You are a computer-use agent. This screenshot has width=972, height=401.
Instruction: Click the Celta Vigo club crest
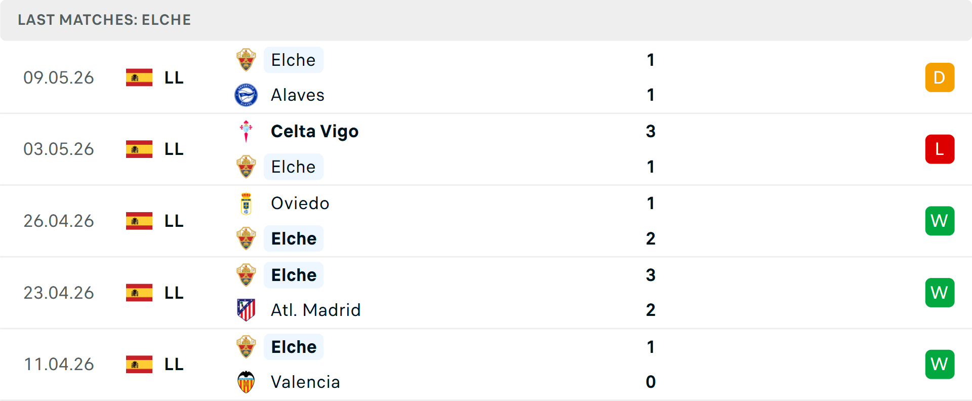coord(246,131)
